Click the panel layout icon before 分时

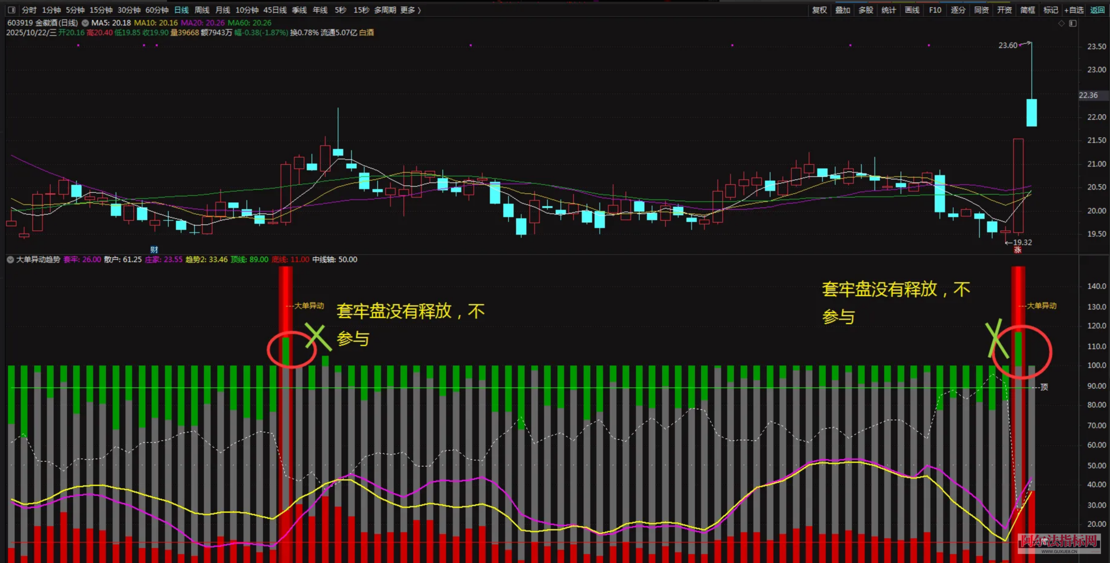(12, 10)
